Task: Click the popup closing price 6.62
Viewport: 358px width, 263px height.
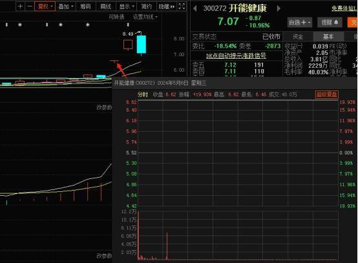Action: coord(171,94)
